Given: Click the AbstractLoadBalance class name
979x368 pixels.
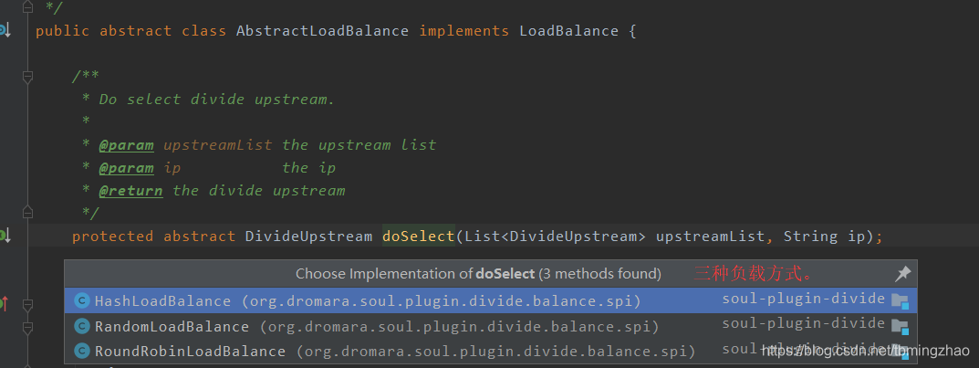Looking at the screenshot, I should point(322,31).
